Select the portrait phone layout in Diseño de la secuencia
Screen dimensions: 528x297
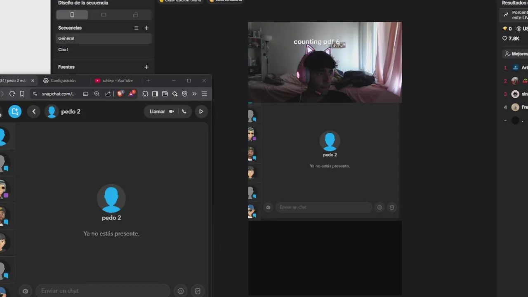(72, 15)
